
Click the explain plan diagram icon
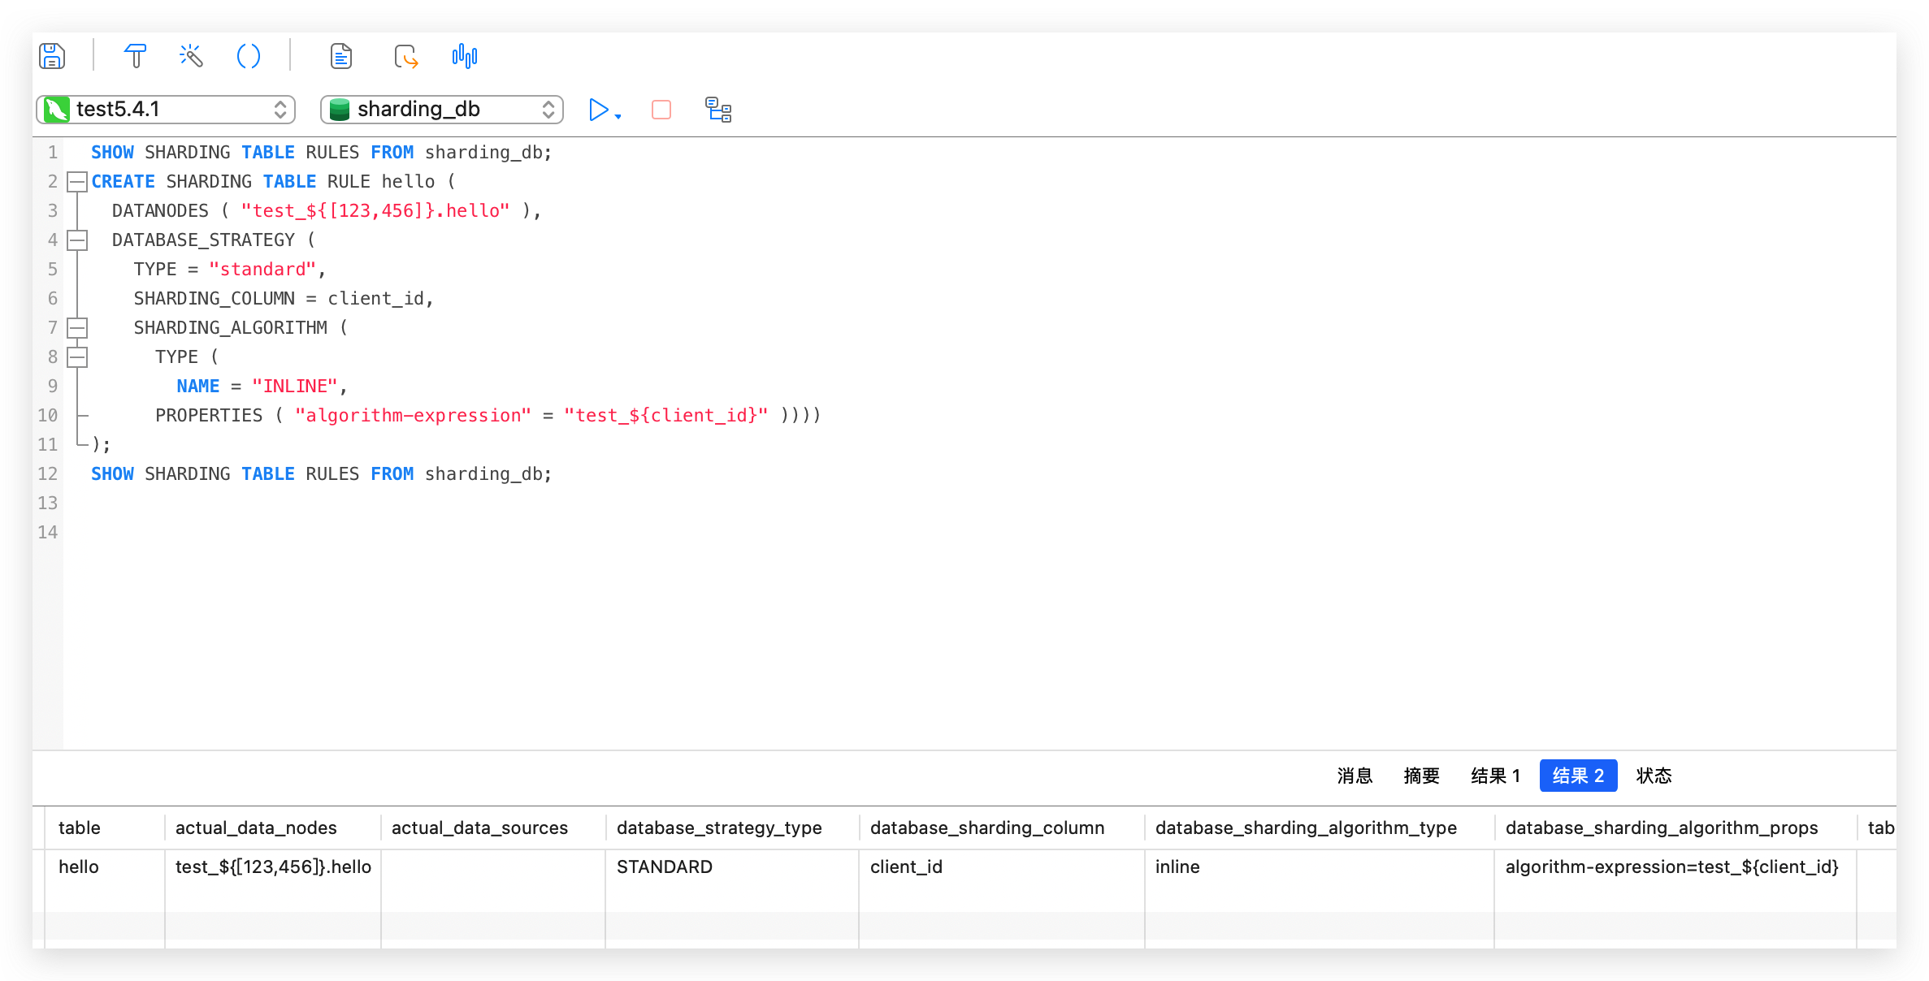[x=717, y=110]
